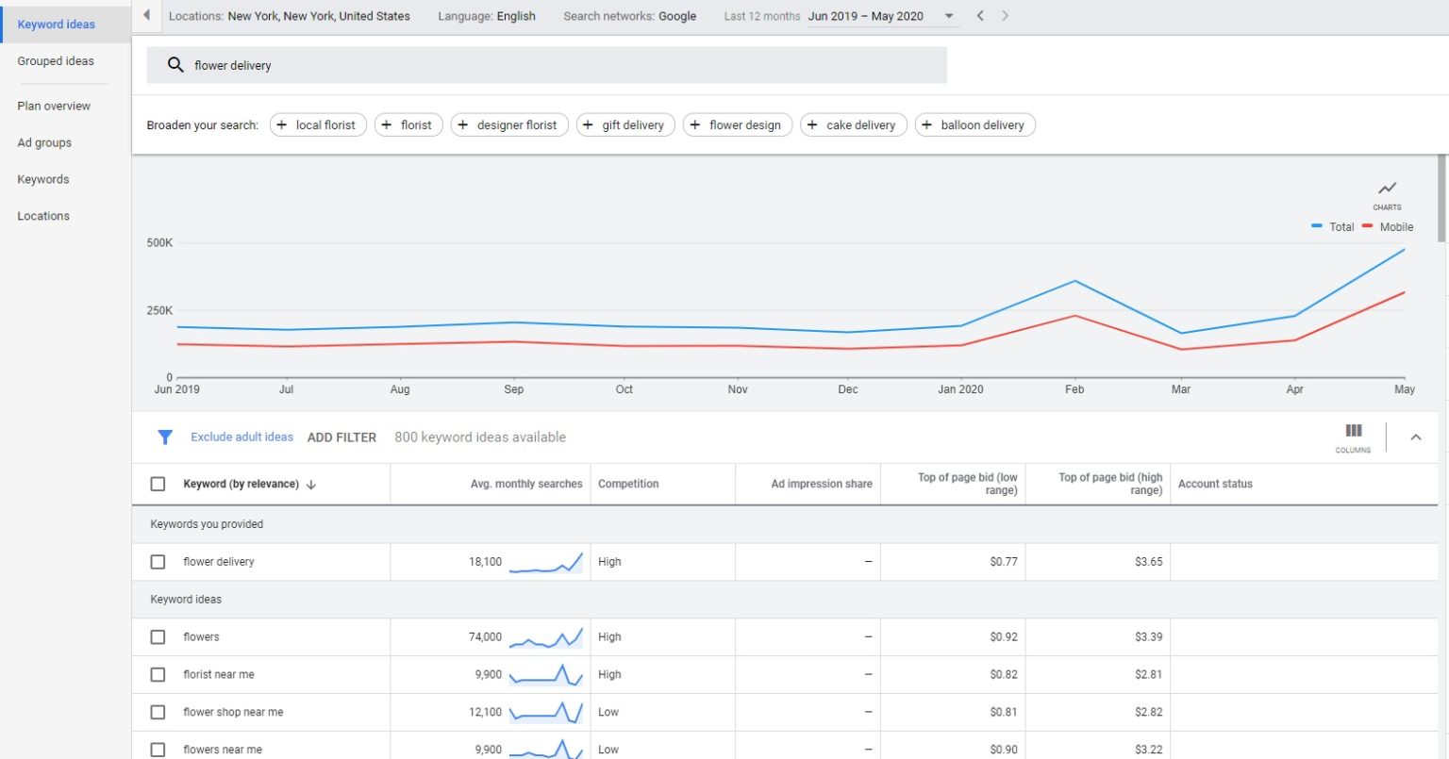This screenshot has width=1449, height=759.
Task: Click the sort arrow on Keyword by relevance
Action: point(311,484)
